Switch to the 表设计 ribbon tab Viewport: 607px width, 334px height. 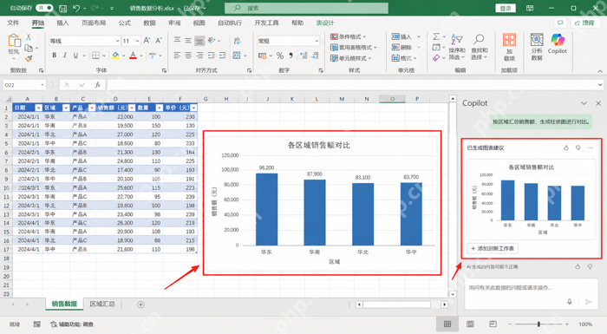click(x=325, y=23)
